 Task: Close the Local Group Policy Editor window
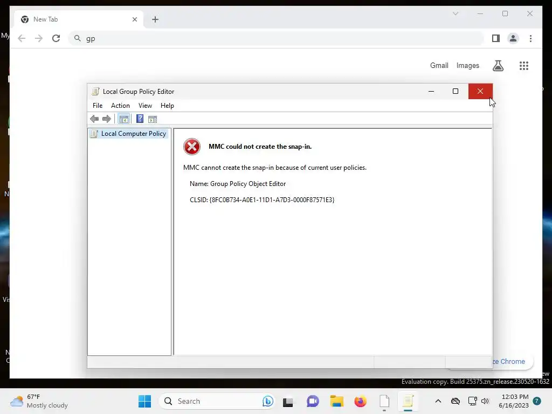[x=480, y=92]
